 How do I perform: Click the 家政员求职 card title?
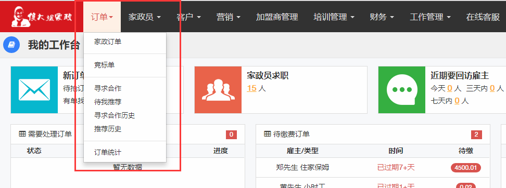[x=268, y=76]
